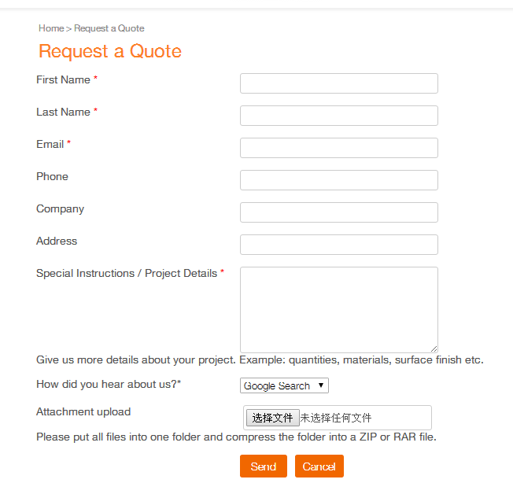The height and width of the screenshot is (483, 513).
Task: Click Request a Quote breadcrumb item
Action: tap(109, 28)
